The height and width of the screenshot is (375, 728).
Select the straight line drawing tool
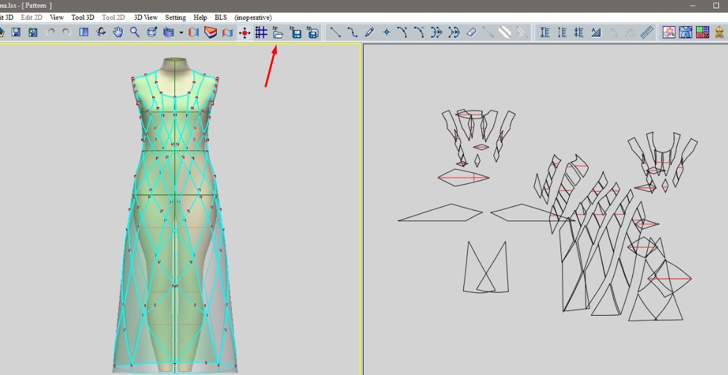336,33
